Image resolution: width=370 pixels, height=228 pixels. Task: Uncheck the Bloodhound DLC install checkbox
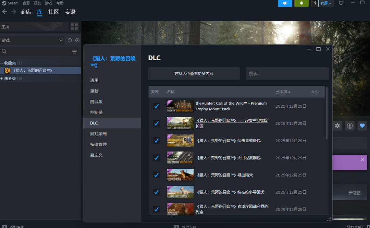(x=157, y=175)
